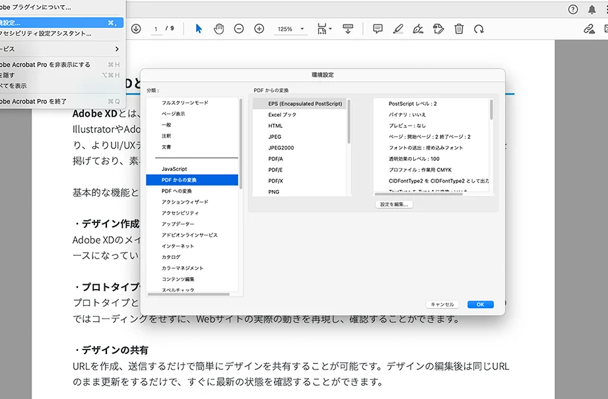Select インターネット category
The image size is (608, 399).
pos(192,246)
